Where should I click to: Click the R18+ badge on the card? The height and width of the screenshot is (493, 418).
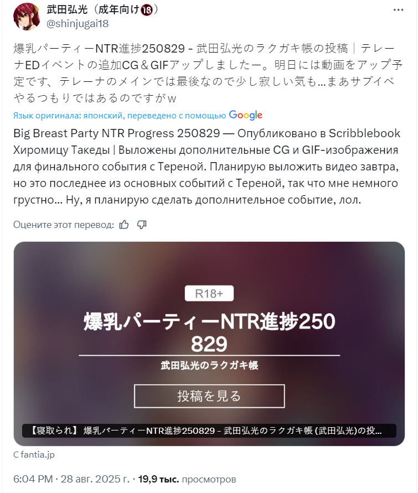pos(209,293)
